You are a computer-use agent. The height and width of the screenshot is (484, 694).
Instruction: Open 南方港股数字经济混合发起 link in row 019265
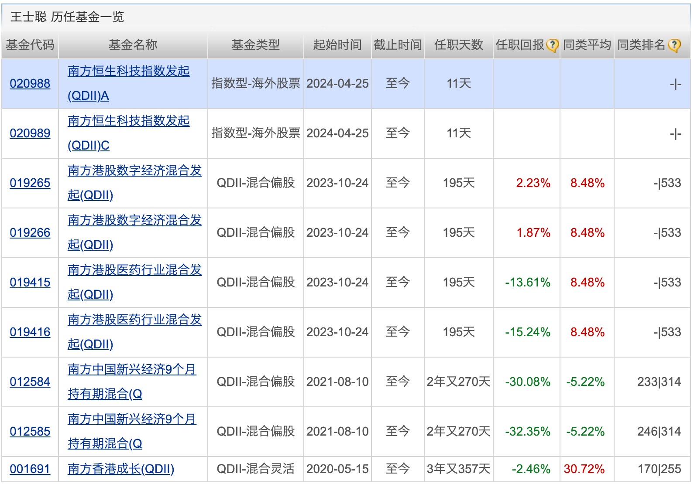click(135, 183)
